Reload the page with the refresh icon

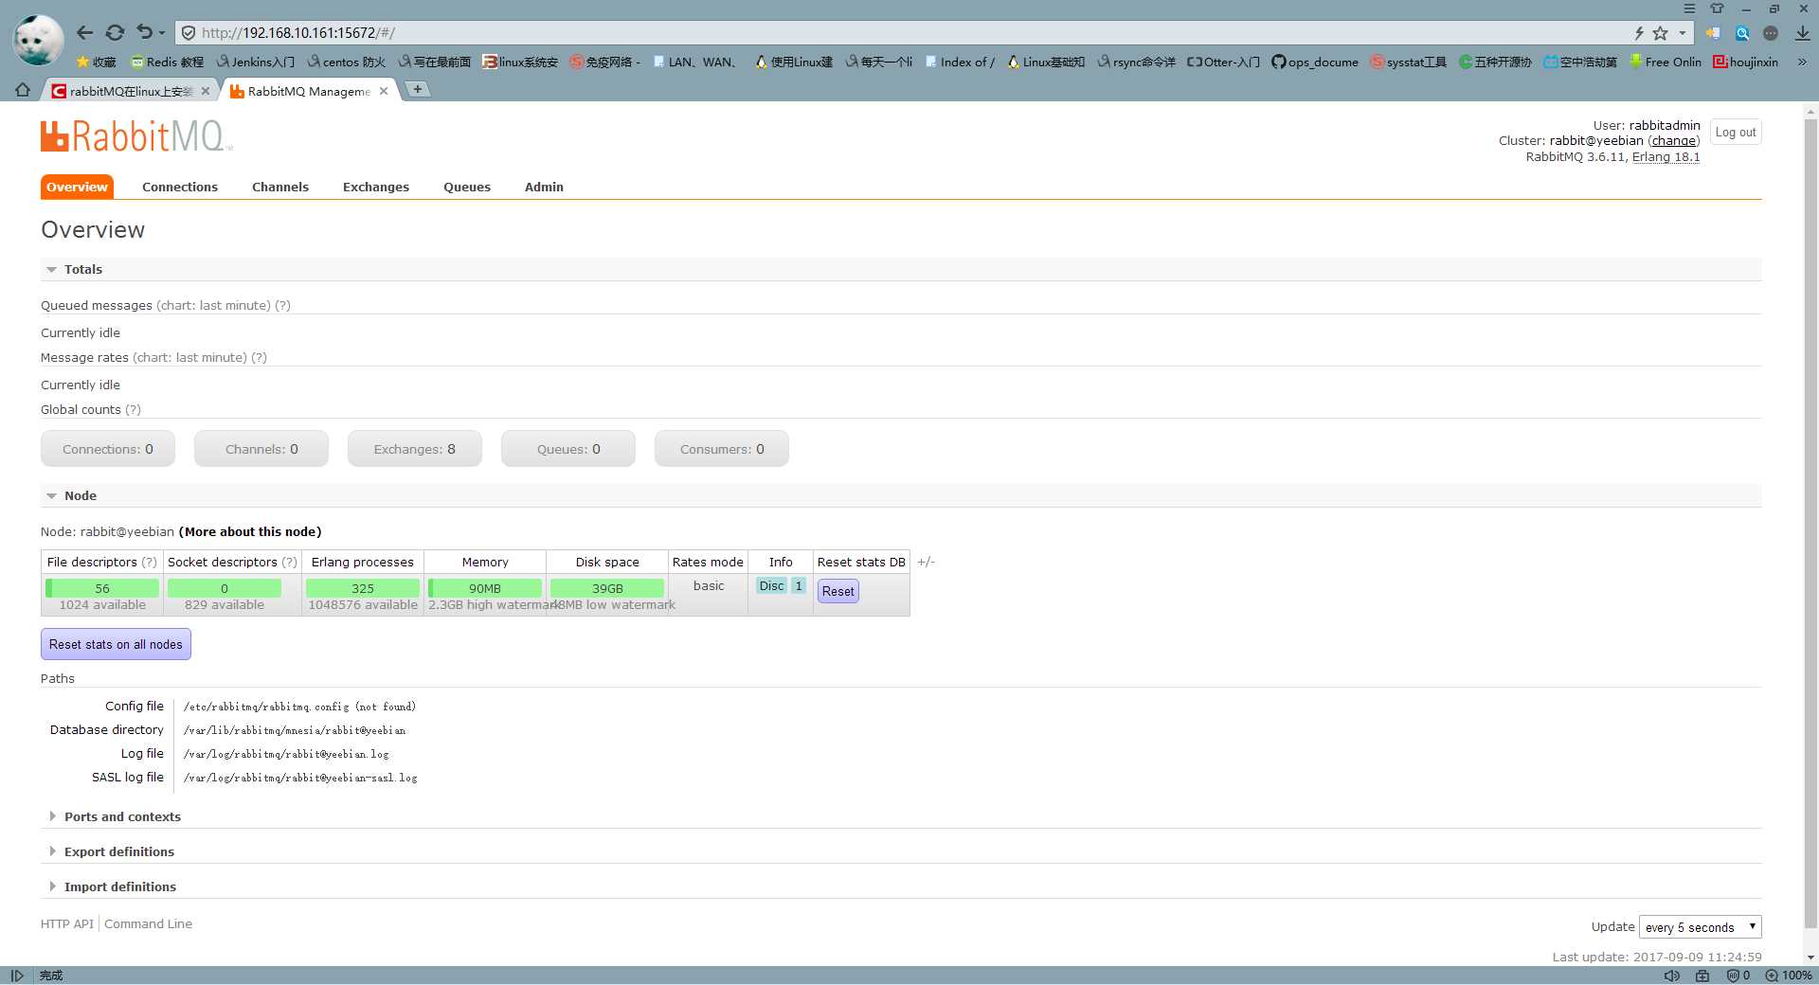[x=115, y=33]
